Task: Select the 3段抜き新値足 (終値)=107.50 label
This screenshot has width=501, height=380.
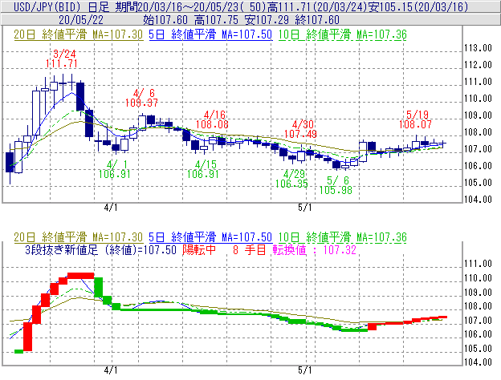Action: [100, 250]
